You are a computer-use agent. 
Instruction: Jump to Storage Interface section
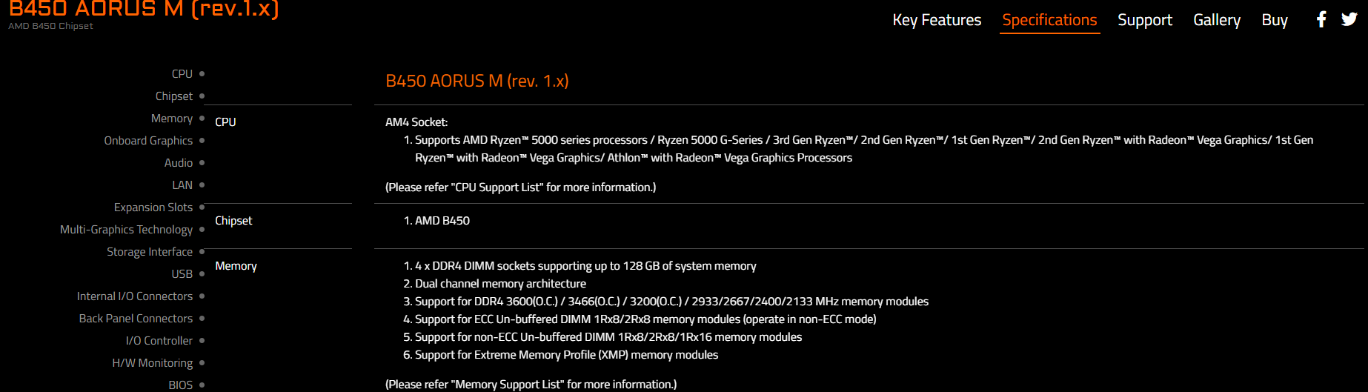click(150, 252)
